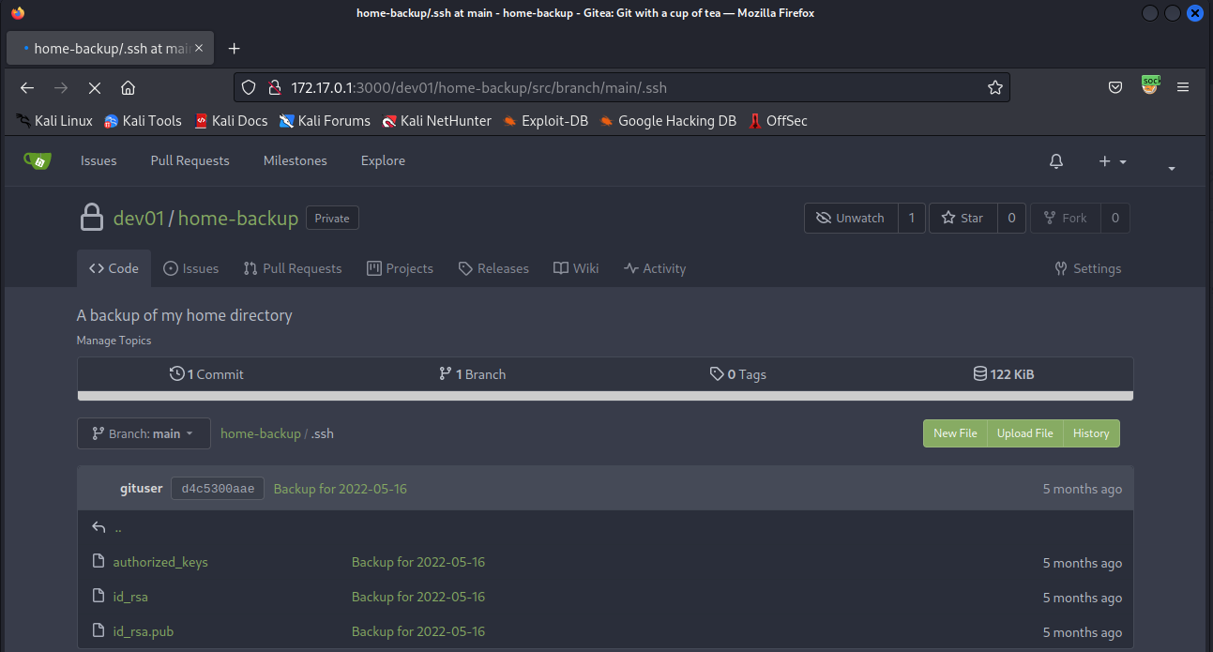Toggle Unwatch for this repository
The image size is (1213, 652).
(850, 218)
